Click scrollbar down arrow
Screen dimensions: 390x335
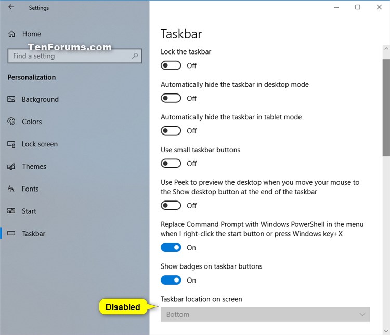(x=386, y=331)
